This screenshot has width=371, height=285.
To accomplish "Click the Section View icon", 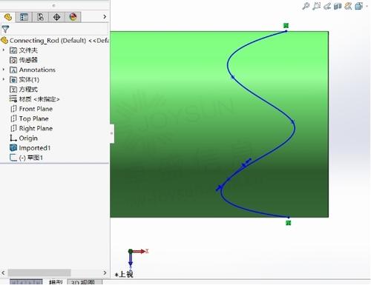I will click(x=338, y=6).
